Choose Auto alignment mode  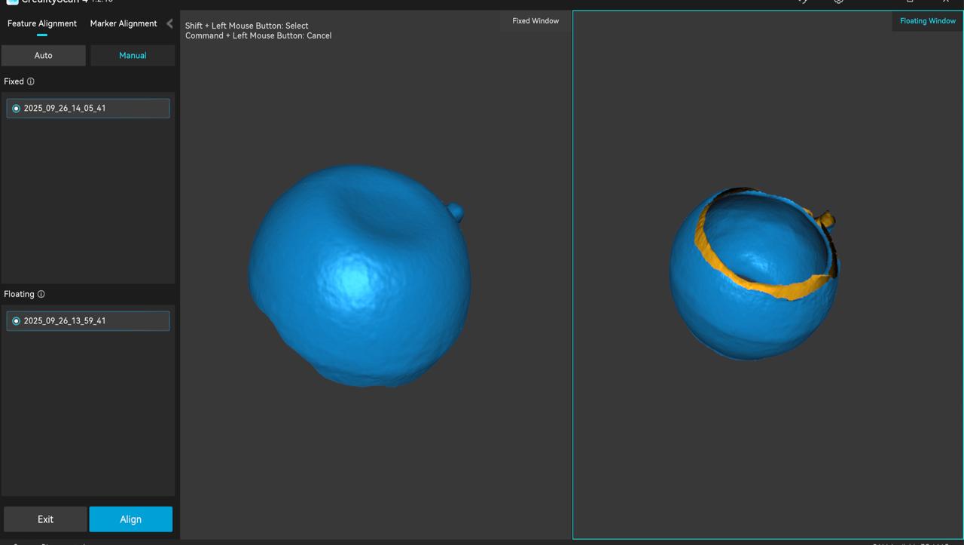[44, 55]
